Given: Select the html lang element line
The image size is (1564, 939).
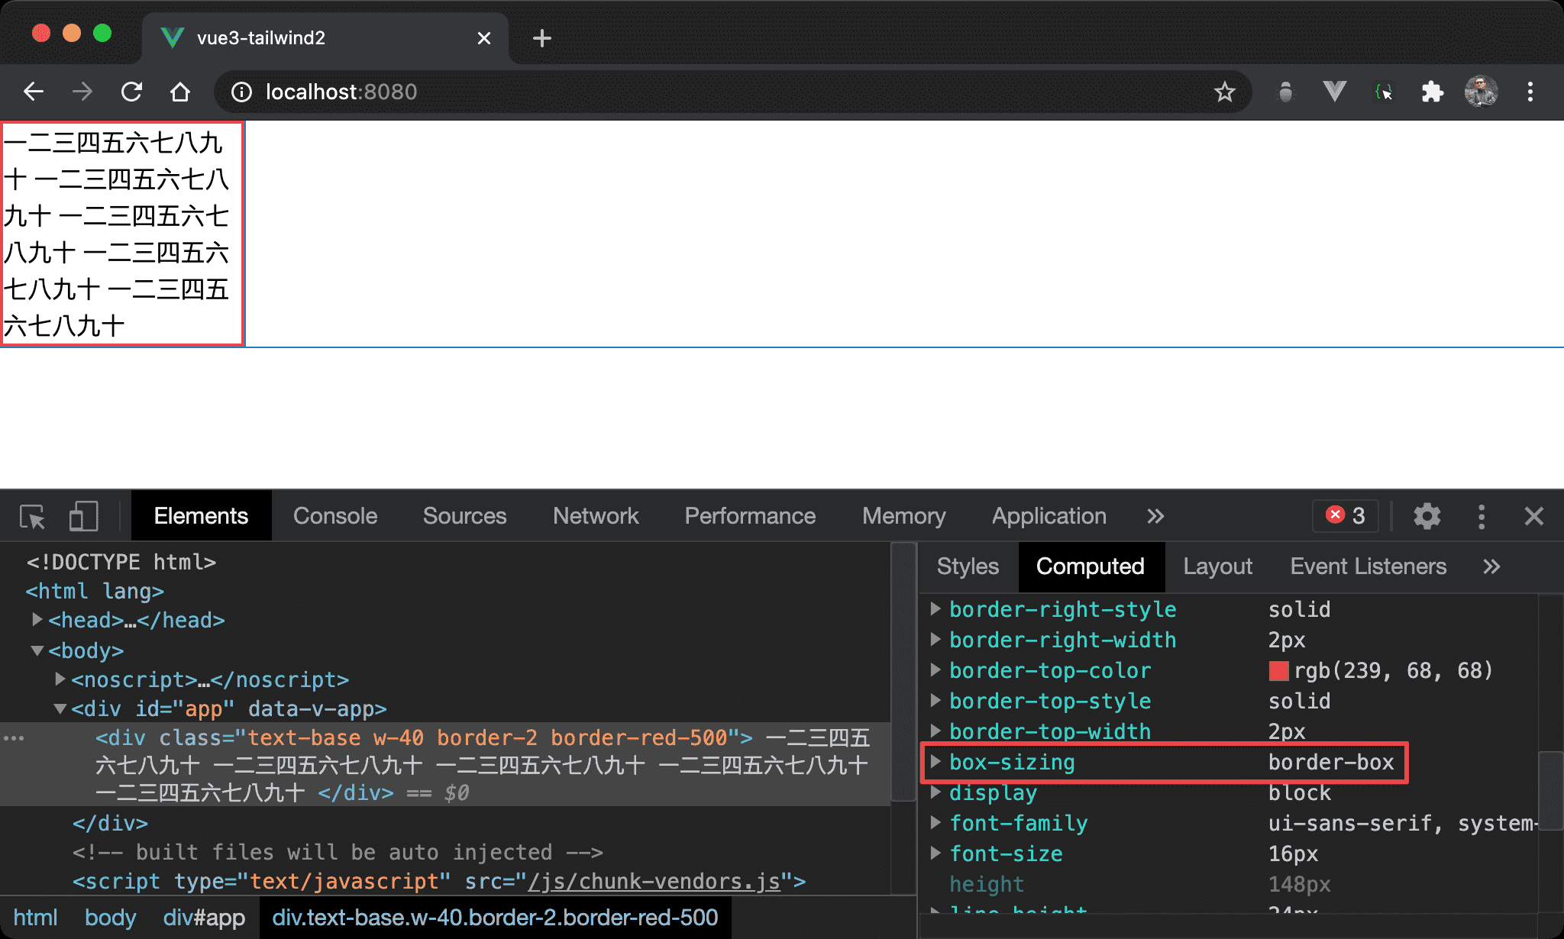Looking at the screenshot, I should pyautogui.click(x=95, y=591).
